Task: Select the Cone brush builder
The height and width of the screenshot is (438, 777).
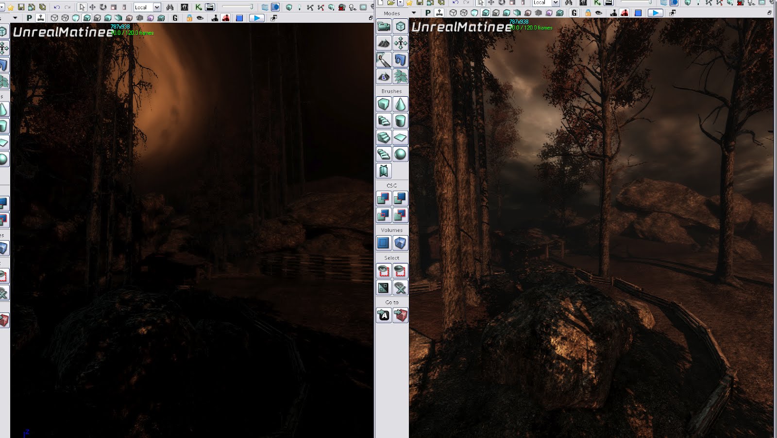Action: pyautogui.click(x=400, y=104)
